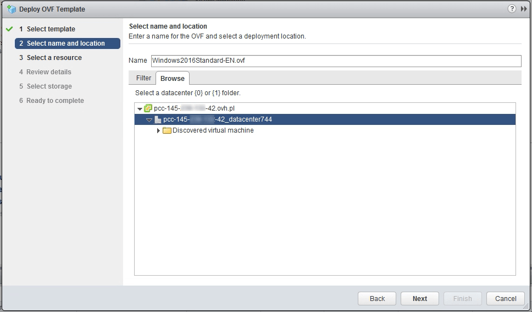Image resolution: width=532 pixels, height=312 pixels.
Task: Click the Deploy OVF Template title icon
Action: [12, 9]
